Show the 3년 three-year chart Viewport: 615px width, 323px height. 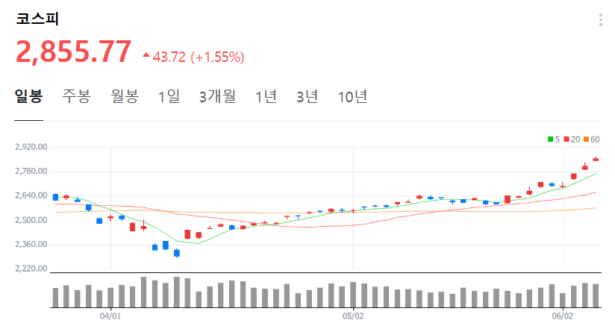[307, 96]
